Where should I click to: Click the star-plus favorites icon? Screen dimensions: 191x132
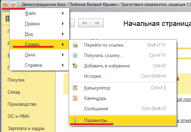(75, 66)
